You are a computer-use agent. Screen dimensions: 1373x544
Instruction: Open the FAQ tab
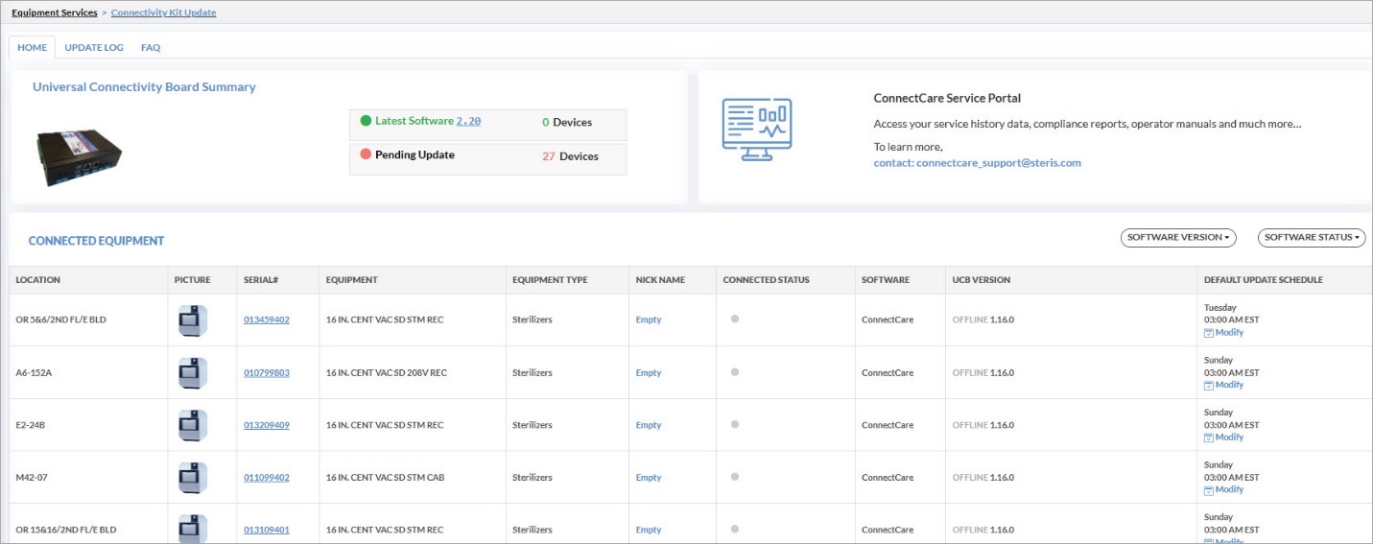tap(151, 47)
